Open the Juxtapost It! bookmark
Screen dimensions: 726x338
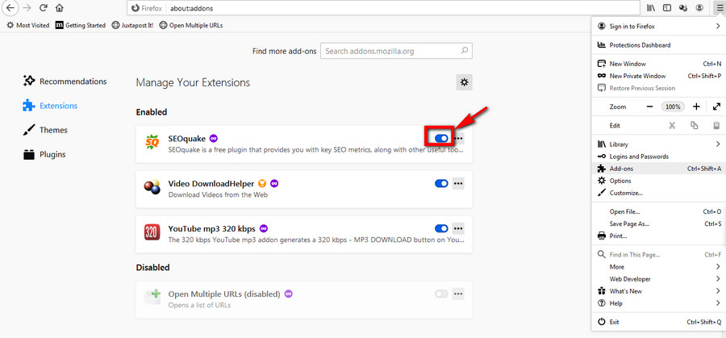[x=133, y=26]
